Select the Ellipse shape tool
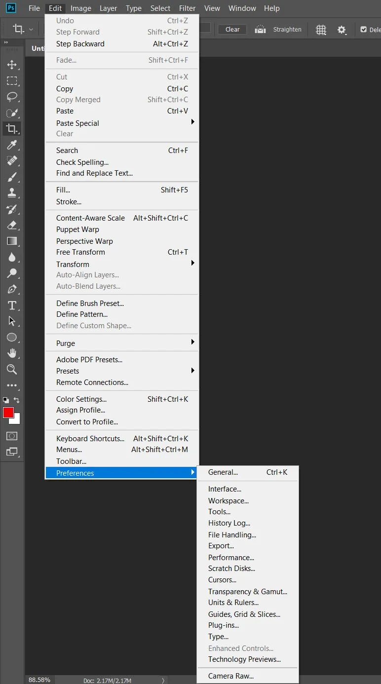381x684 pixels. coord(12,338)
